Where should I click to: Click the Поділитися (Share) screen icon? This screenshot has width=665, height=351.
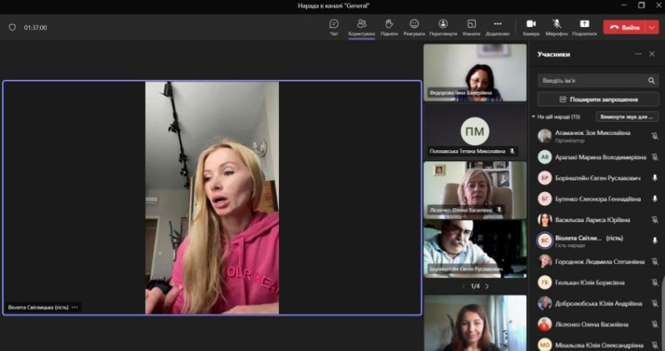(584, 24)
